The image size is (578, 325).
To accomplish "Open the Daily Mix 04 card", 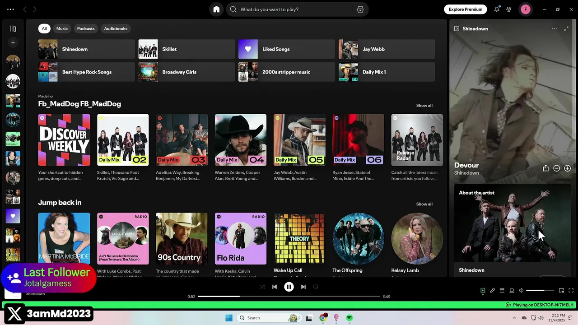I will click(x=241, y=148).
